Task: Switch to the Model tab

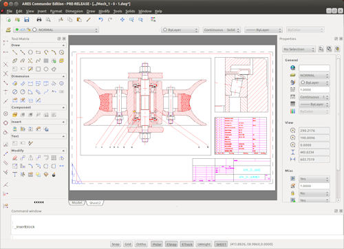Action: pyautogui.click(x=77, y=203)
